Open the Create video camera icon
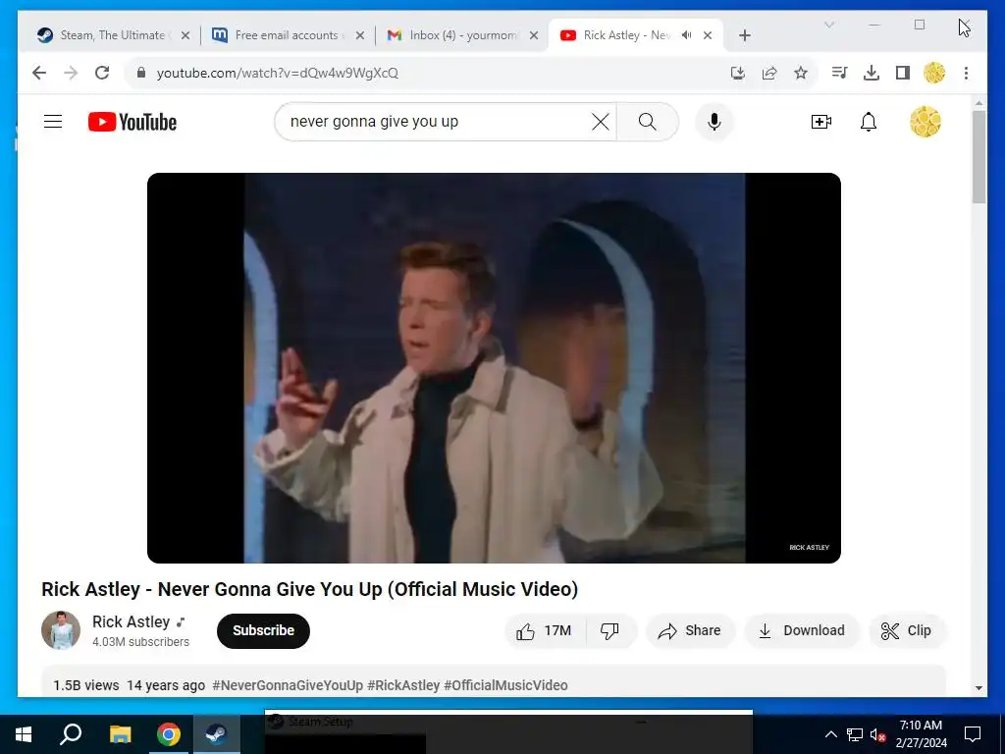The image size is (1005, 754). [821, 122]
